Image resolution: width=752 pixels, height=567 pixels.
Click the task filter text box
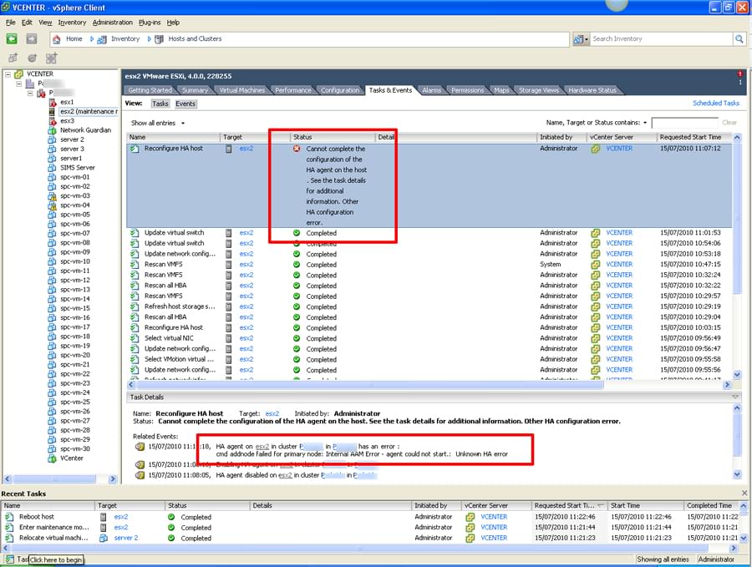point(684,123)
